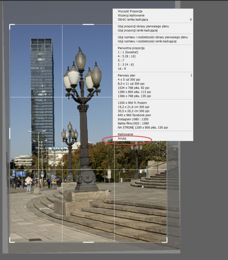Pick Pierwotna proporcja crop preset
This screenshot has width=228, height=260.
pyautogui.click(x=131, y=48)
